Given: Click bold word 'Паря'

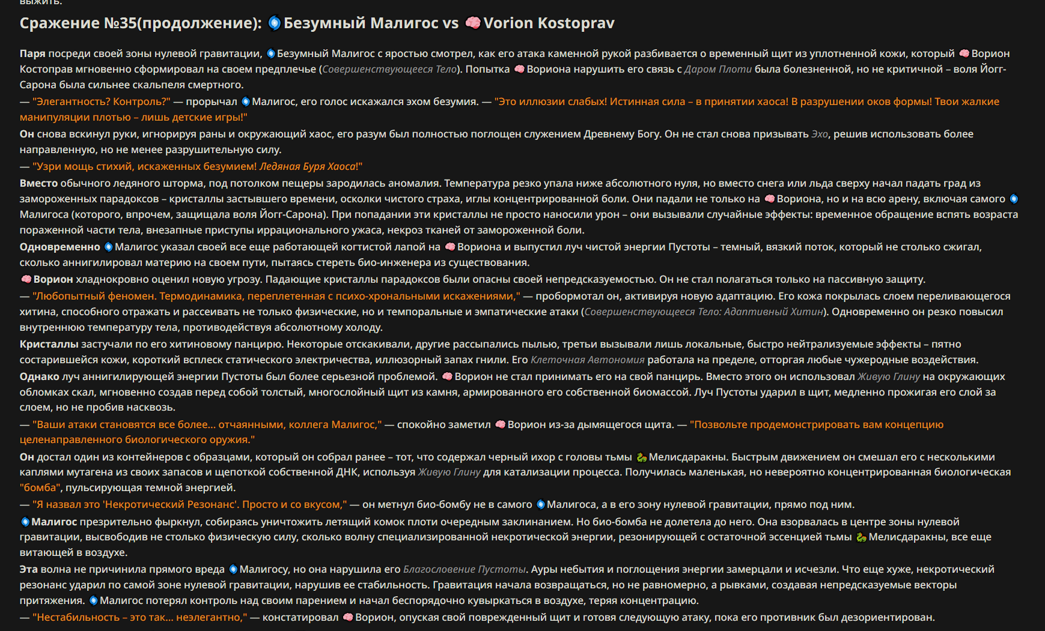Looking at the screenshot, I should pyautogui.click(x=32, y=53).
